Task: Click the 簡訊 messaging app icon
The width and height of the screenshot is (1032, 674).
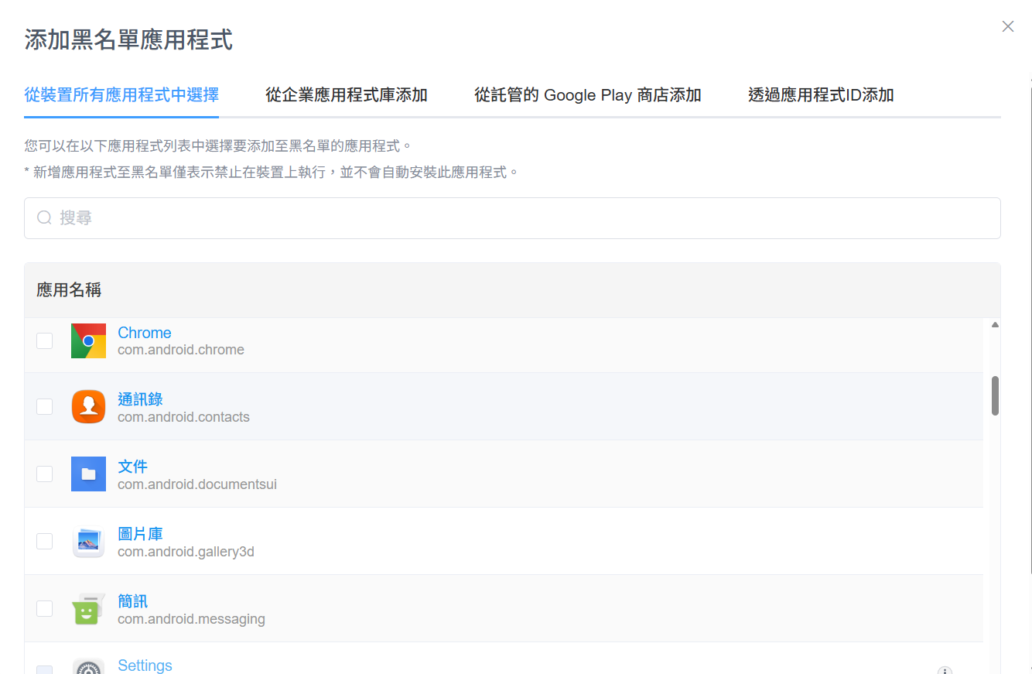Action: coord(88,609)
